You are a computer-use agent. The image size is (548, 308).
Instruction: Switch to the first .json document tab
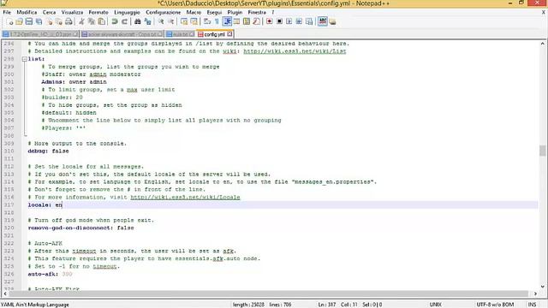(x=40, y=34)
